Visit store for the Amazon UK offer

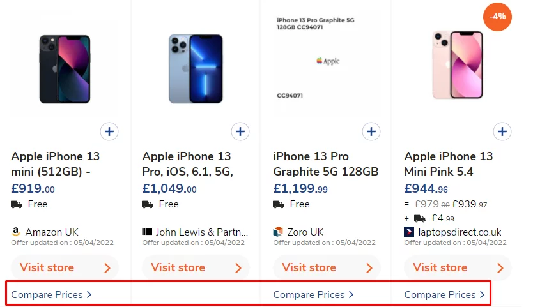pyautogui.click(x=65, y=267)
